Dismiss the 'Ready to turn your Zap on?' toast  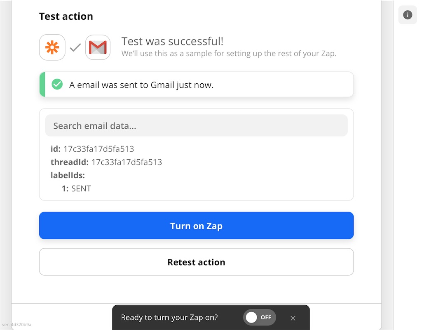pyautogui.click(x=293, y=318)
